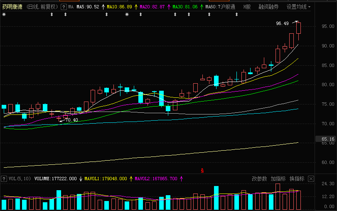Image resolution: width=337 pixels, height=211 pixels.
Task: Open 日线 前复权 period selector
Action: pyautogui.click(x=42, y=7)
